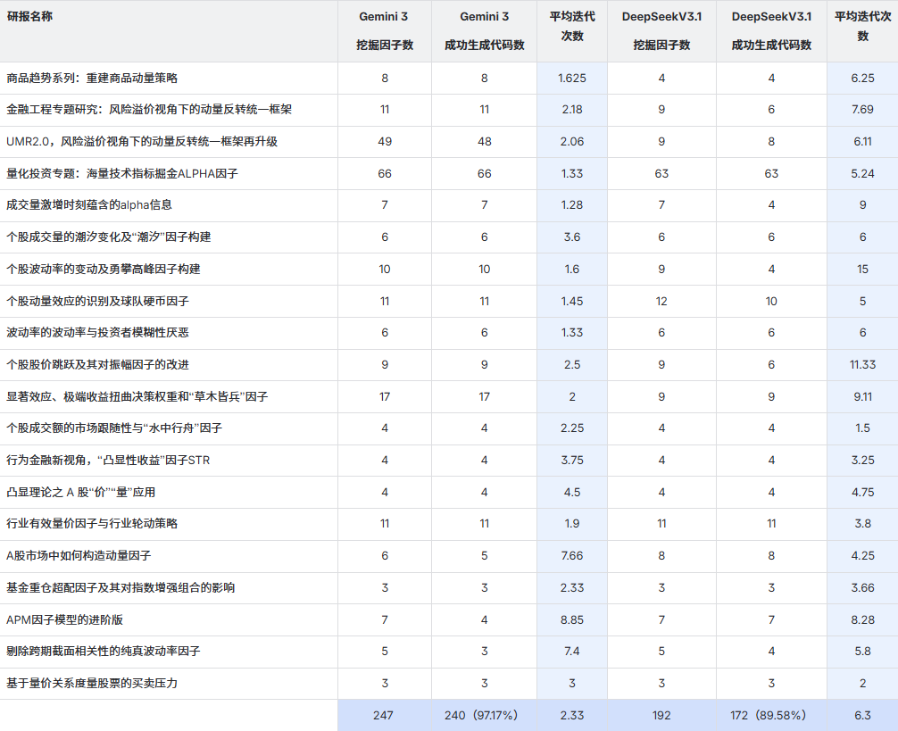Click the Gemini iteration value 1.625
Screen dimensions: 898x731
571,79
